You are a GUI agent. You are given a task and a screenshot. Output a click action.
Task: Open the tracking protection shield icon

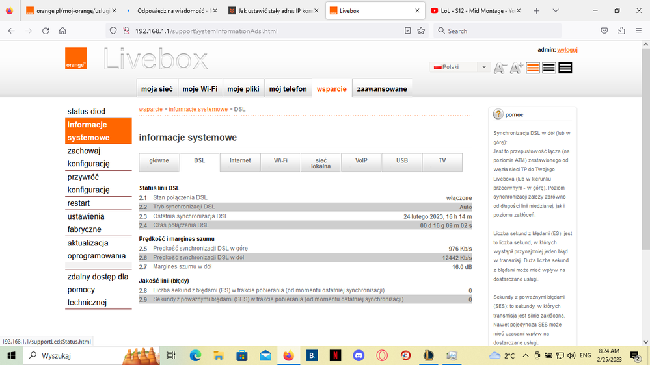click(113, 31)
